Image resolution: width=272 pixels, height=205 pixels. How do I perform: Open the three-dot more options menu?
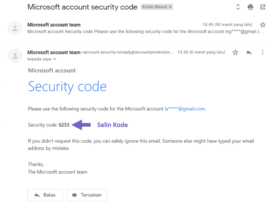(263, 52)
